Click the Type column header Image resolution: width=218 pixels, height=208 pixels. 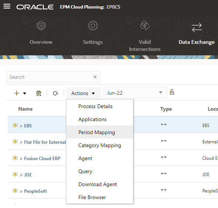(166, 109)
